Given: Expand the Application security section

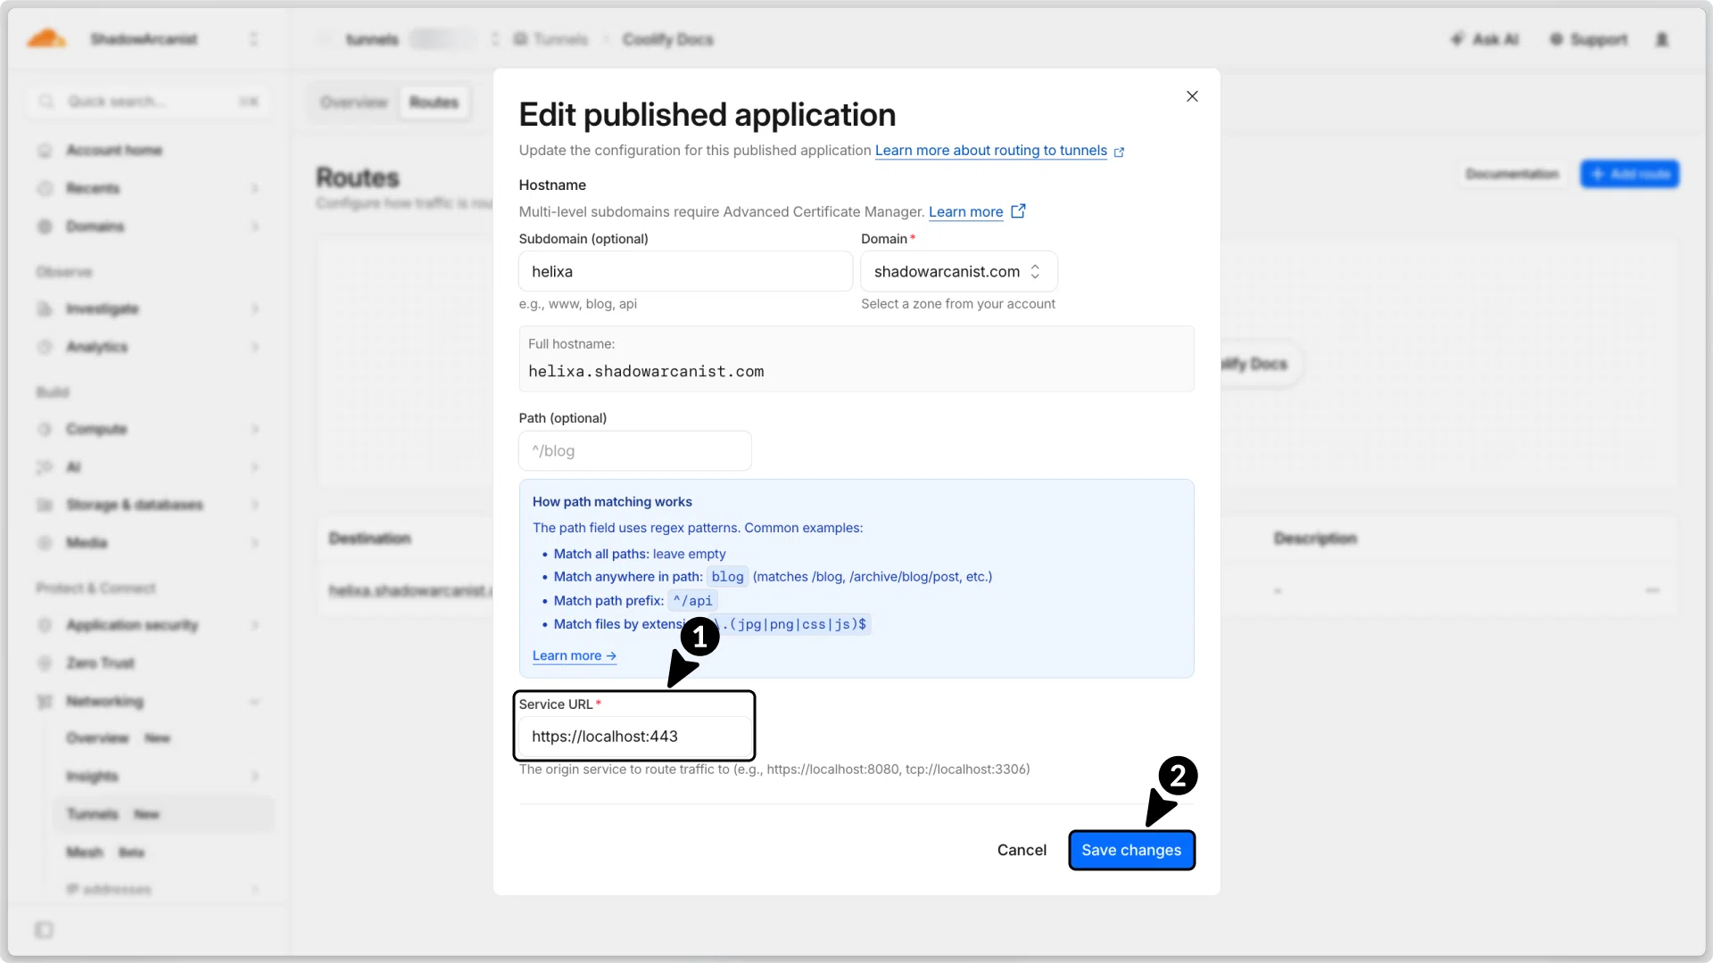Looking at the screenshot, I should pos(255,625).
